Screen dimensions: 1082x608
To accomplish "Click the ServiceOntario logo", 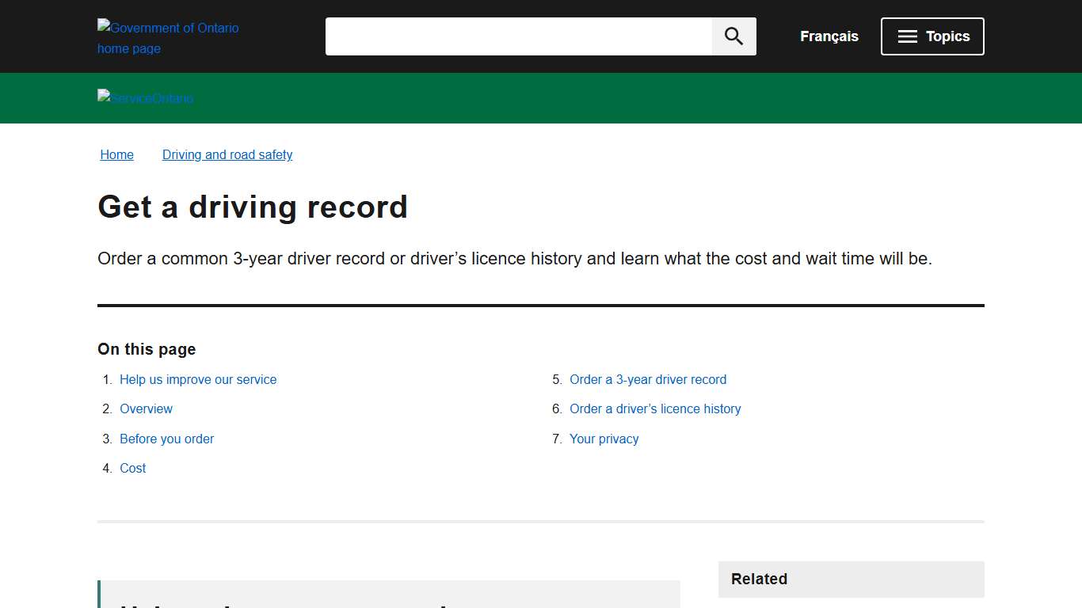I will pyautogui.click(x=145, y=98).
